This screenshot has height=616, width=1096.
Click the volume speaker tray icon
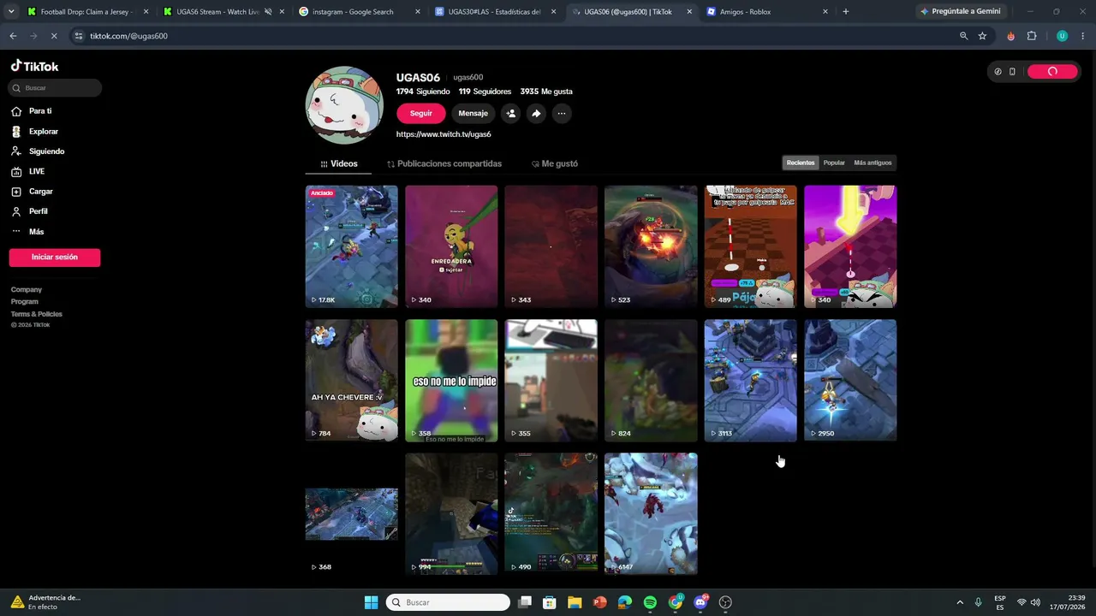point(1035,602)
